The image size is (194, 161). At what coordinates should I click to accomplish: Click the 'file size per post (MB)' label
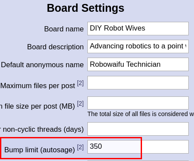[38, 106]
